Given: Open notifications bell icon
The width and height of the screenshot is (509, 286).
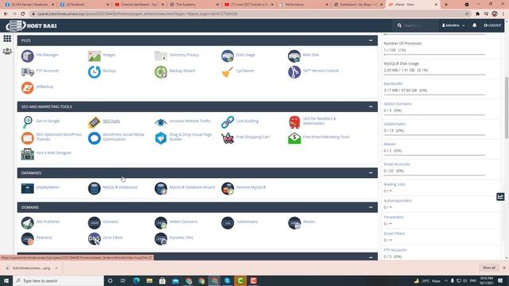Looking at the screenshot, I should [x=474, y=25].
